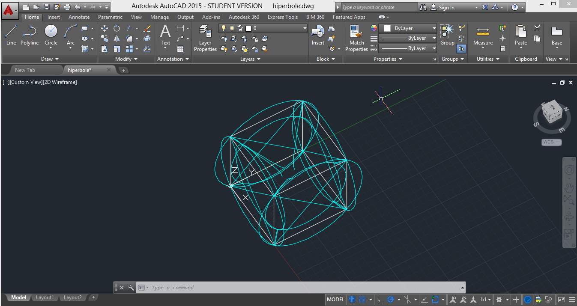This screenshot has height=306, width=577.
Task: Toggle Isometric drafting in status bar
Action: [x=408, y=300]
